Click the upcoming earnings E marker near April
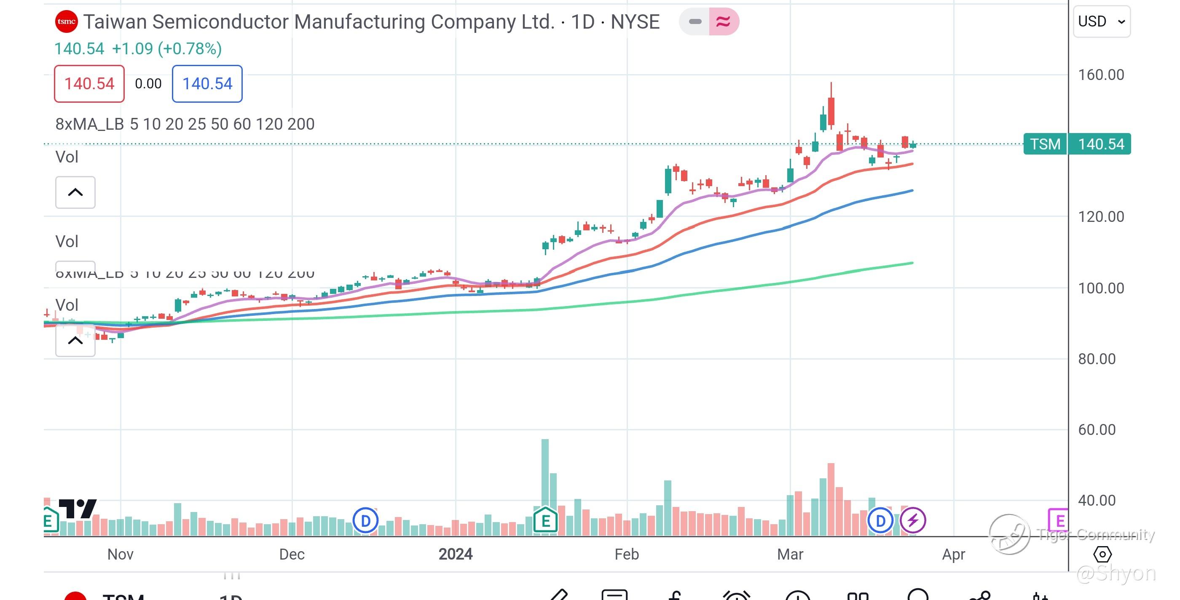The width and height of the screenshot is (1180, 600). tap(1059, 520)
